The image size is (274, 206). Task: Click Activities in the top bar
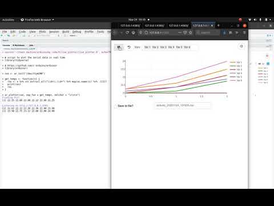8,20
